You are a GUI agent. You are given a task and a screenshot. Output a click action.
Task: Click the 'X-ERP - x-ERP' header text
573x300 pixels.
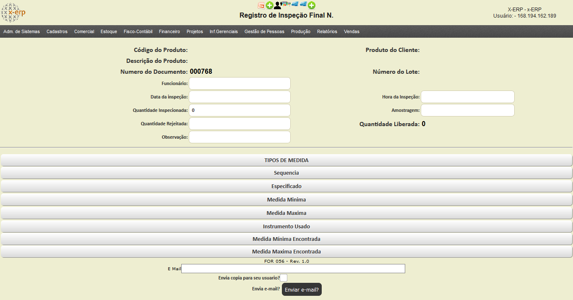pos(524,10)
